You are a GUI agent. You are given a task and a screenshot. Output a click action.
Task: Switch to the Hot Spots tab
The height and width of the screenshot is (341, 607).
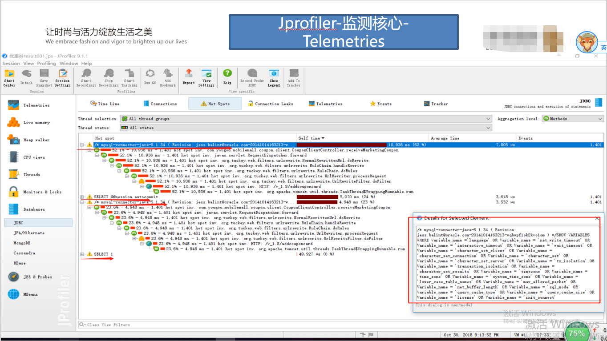coord(215,104)
